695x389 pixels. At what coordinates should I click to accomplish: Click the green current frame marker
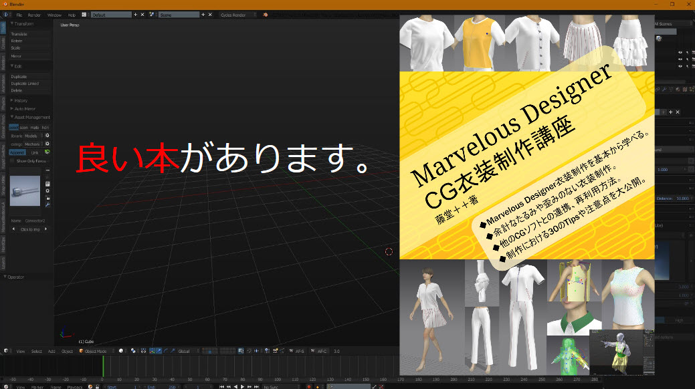coord(103,366)
